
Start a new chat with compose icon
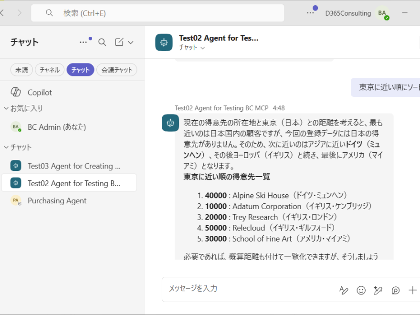click(x=119, y=42)
